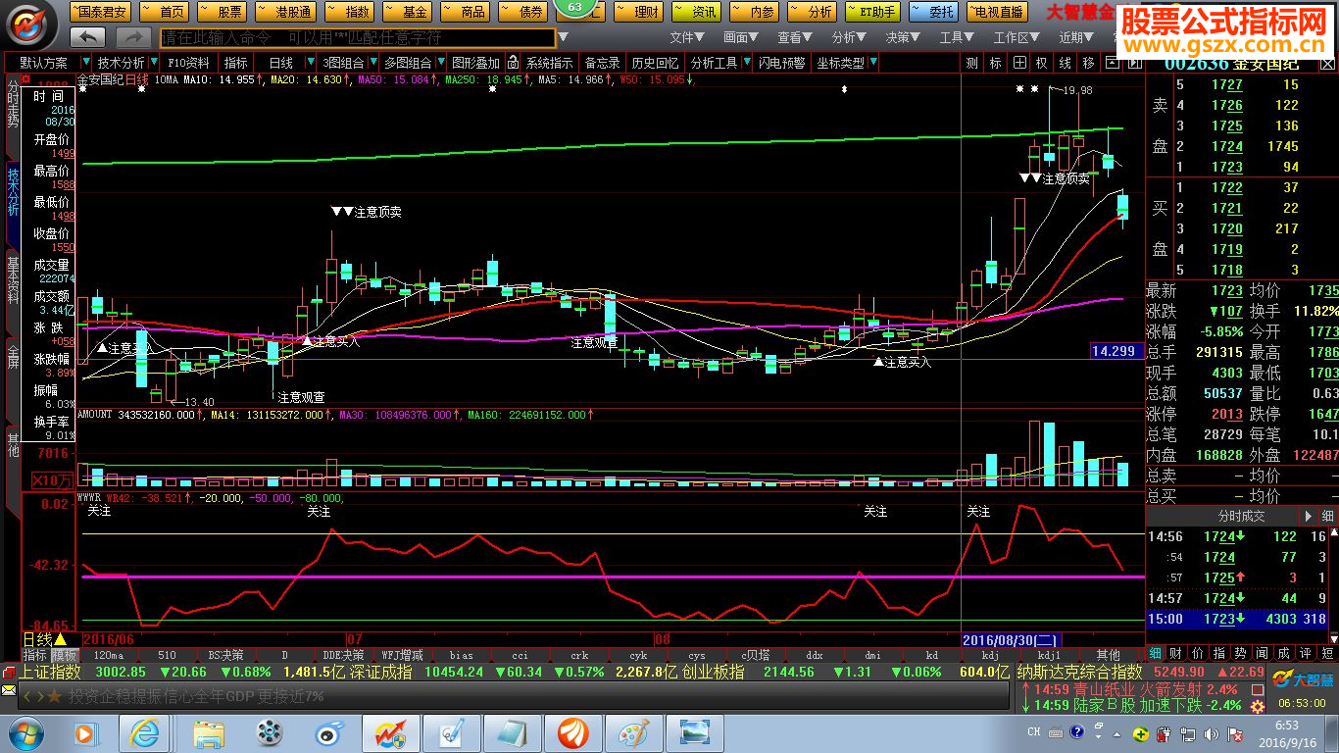The image size is (1339, 753).
Task: Click the 移 move tool icon
Action: tap(1088, 63)
